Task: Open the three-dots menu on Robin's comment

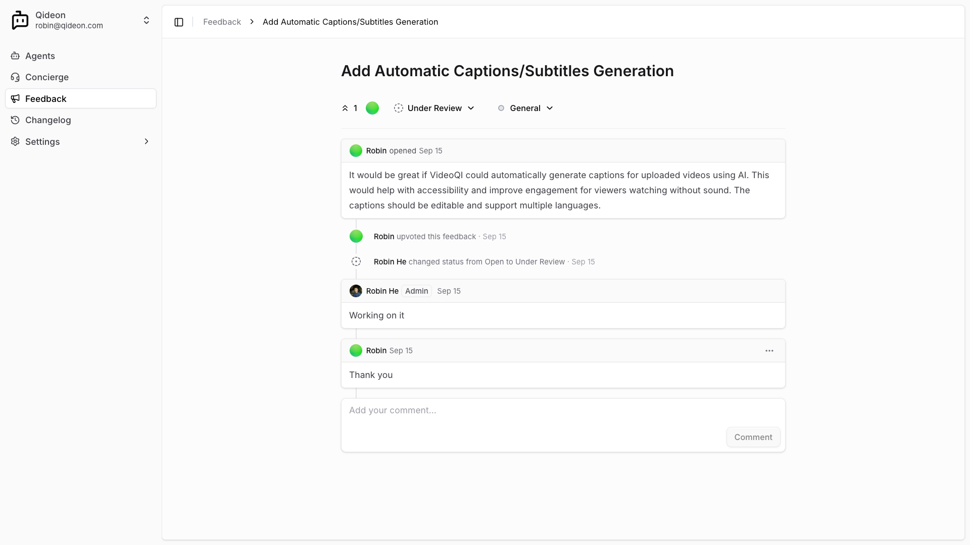Action: coord(769,351)
